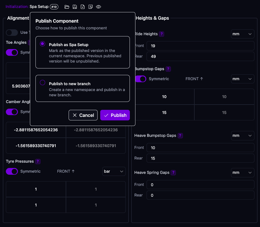Toggle the eye visibility icon
The image size is (260, 227).
click(98, 7)
